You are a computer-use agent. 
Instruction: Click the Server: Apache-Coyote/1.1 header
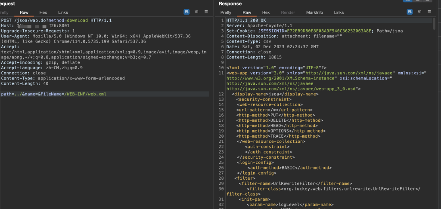[259, 26]
